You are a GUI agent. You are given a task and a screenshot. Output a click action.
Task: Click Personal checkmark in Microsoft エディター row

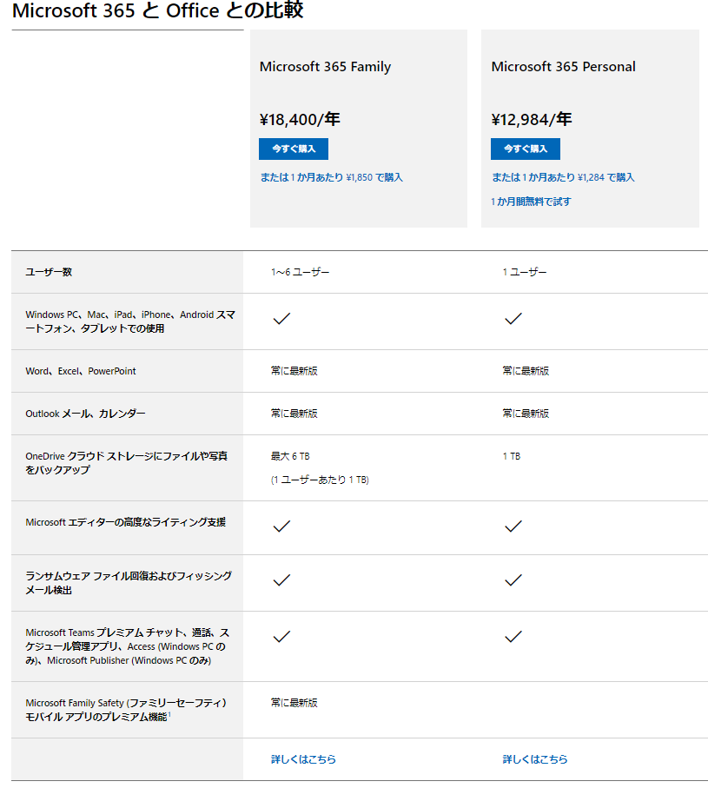[513, 526]
